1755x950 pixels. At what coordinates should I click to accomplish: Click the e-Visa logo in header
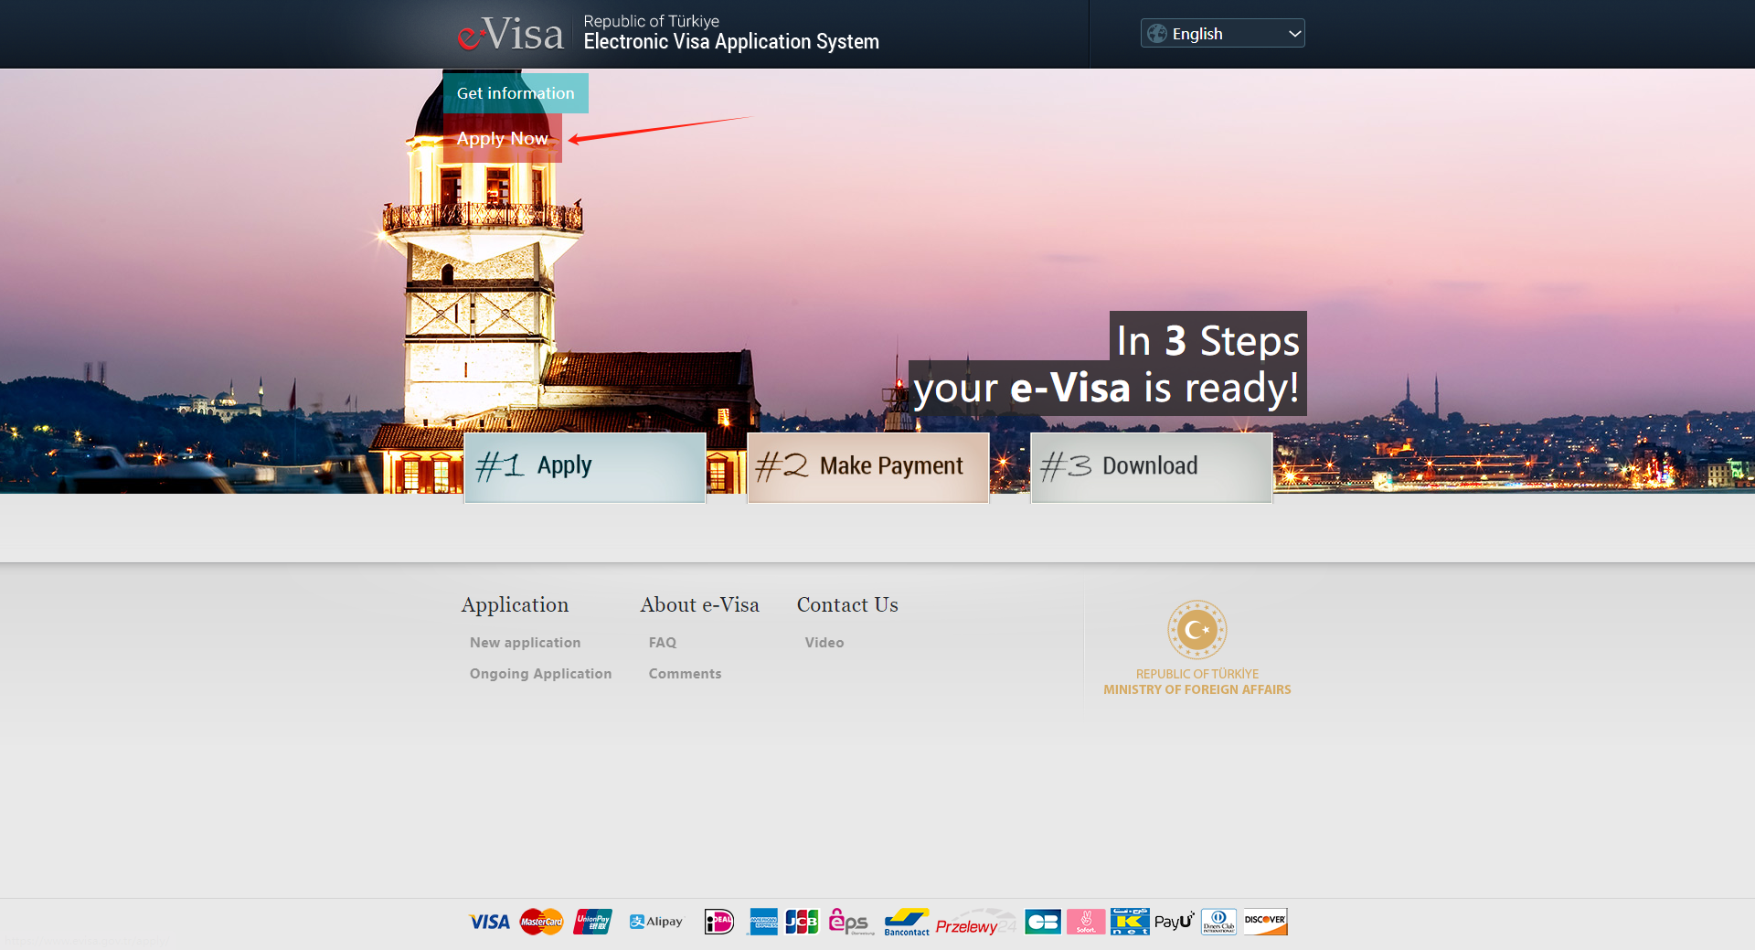tap(511, 35)
